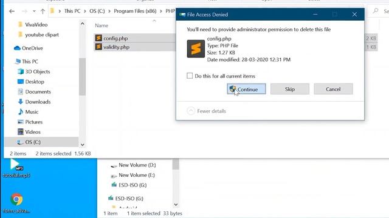Select tutorial.mp3 desktop icon
This screenshot has width=389, height=218.
pyautogui.click(x=16, y=168)
